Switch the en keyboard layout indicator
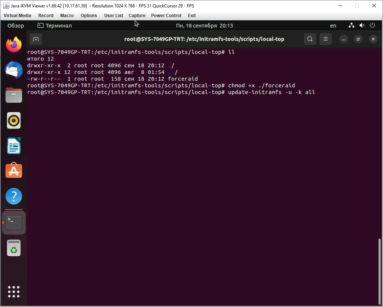Image resolution: width=383 pixels, height=307 pixels. pyautogui.click(x=333, y=26)
